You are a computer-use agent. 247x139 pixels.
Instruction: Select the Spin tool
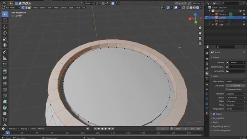[5, 108]
